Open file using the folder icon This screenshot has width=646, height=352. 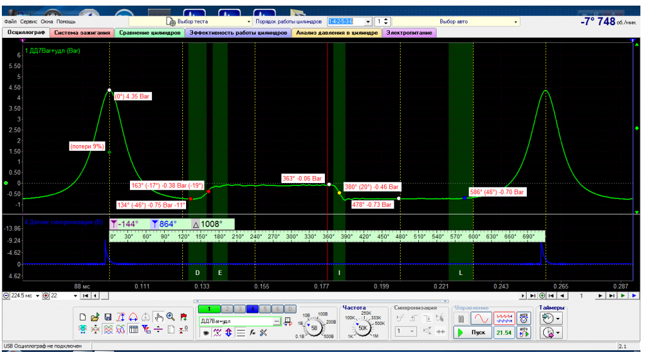pos(95,317)
